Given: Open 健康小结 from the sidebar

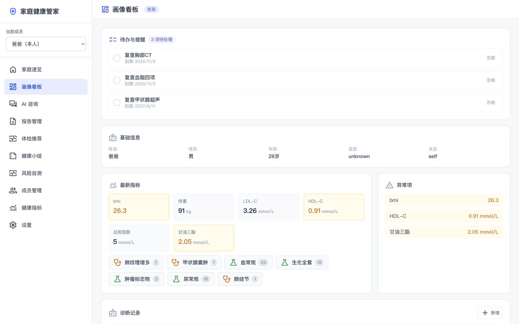Looking at the screenshot, I should (46, 156).
